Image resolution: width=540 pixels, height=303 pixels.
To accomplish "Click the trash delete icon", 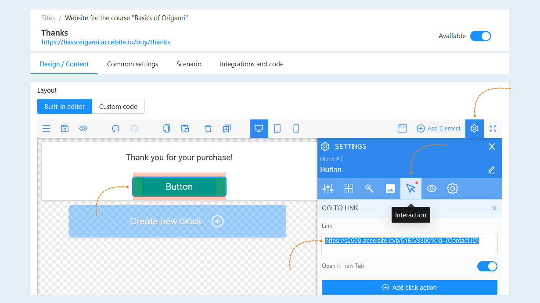I will coord(208,129).
